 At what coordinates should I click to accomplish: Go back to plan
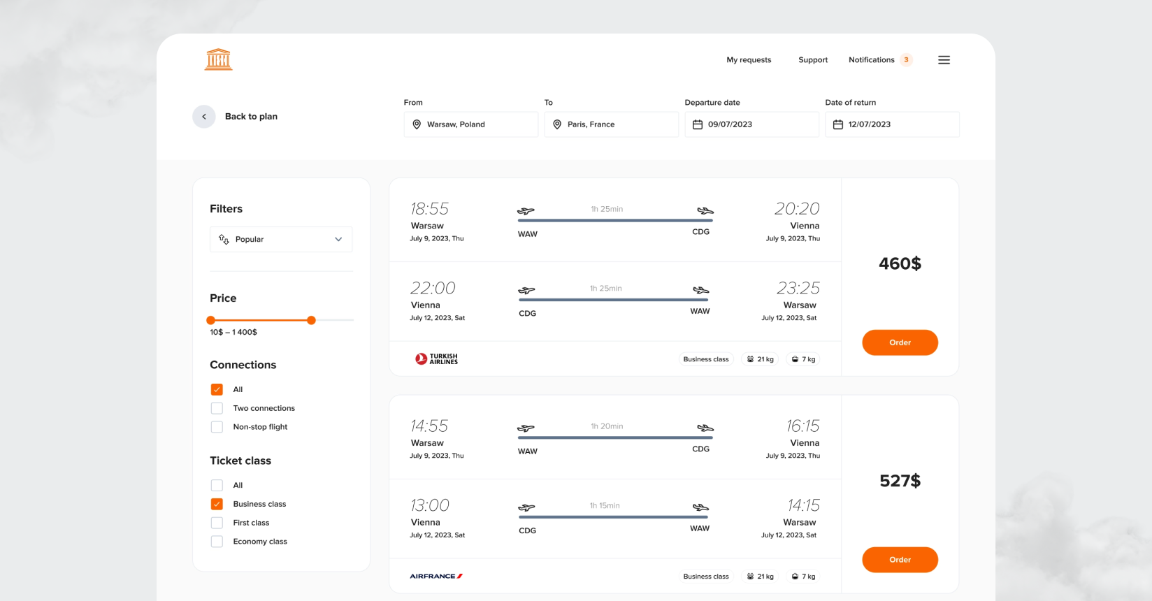click(x=251, y=117)
